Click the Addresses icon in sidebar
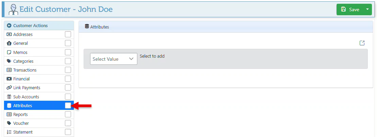Screen dimensions: 377x137 pyautogui.click(x=9, y=35)
